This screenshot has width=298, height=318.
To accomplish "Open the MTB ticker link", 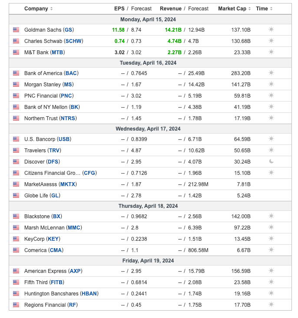I will (x=57, y=52).
